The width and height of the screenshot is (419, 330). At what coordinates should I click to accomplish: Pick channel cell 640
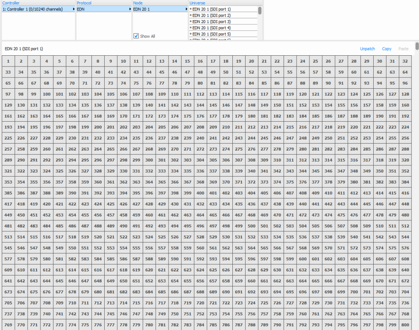(x=405, y=270)
